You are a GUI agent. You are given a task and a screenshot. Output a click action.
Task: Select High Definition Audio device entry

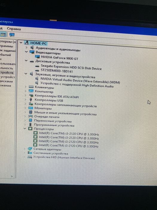(77, 85)
